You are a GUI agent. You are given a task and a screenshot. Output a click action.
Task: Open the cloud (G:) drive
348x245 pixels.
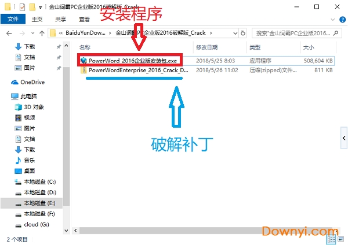click(36, 224)
